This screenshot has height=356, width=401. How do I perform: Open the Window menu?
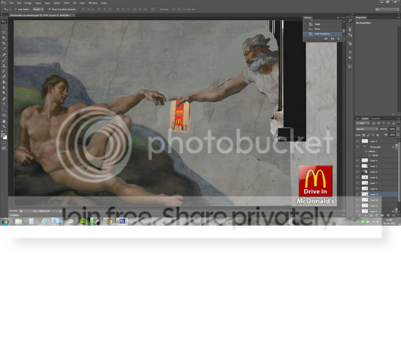pos(93,3)
